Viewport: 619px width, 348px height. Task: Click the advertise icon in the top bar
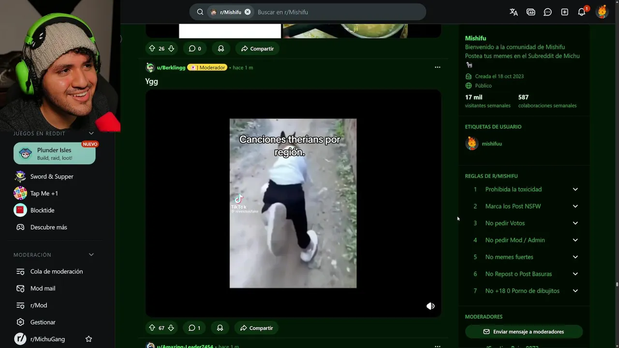point(531,12)
